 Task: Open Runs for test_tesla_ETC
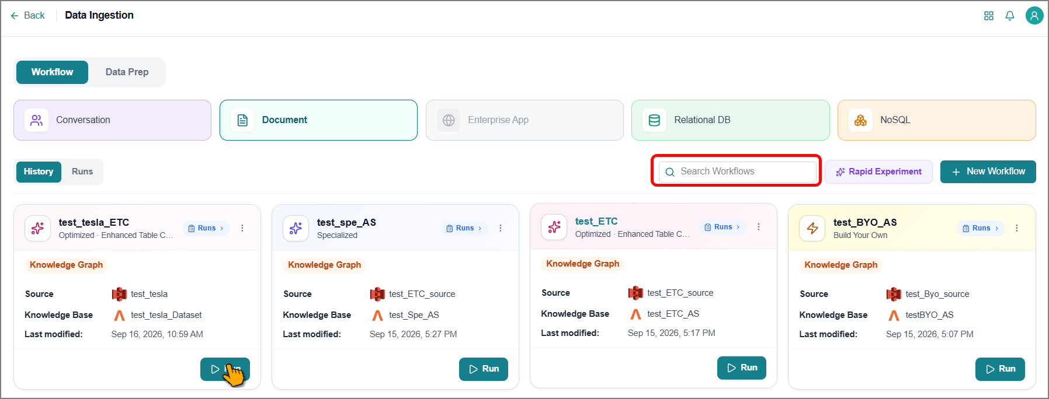pos(206,228)
